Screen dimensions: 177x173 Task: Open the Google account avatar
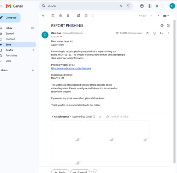click(x=172, y=6)
